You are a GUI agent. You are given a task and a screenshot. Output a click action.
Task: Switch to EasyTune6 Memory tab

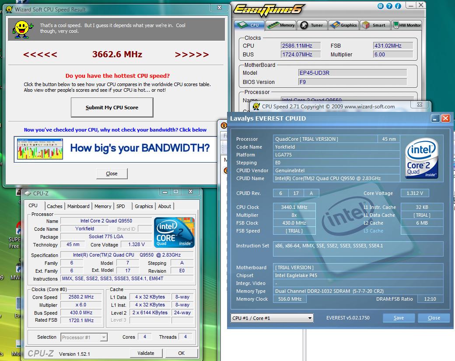click(x=280, y=25)
